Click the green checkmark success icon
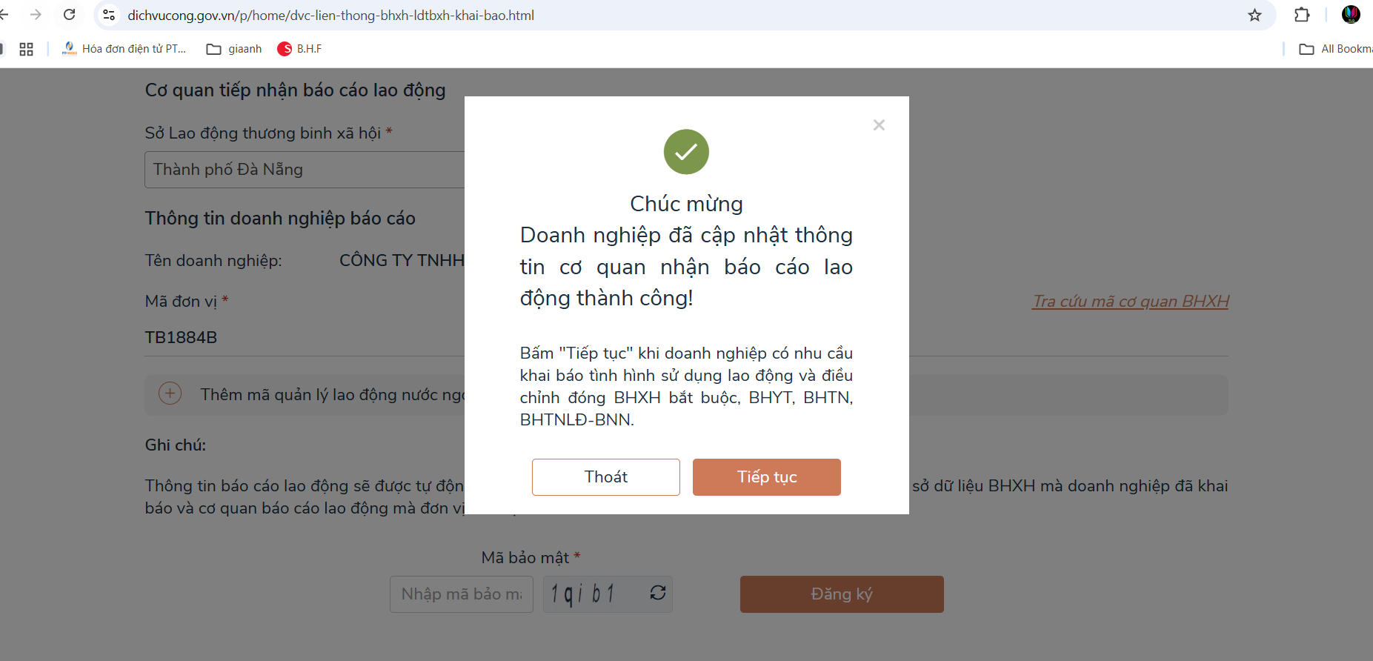 tap(686, 152)
